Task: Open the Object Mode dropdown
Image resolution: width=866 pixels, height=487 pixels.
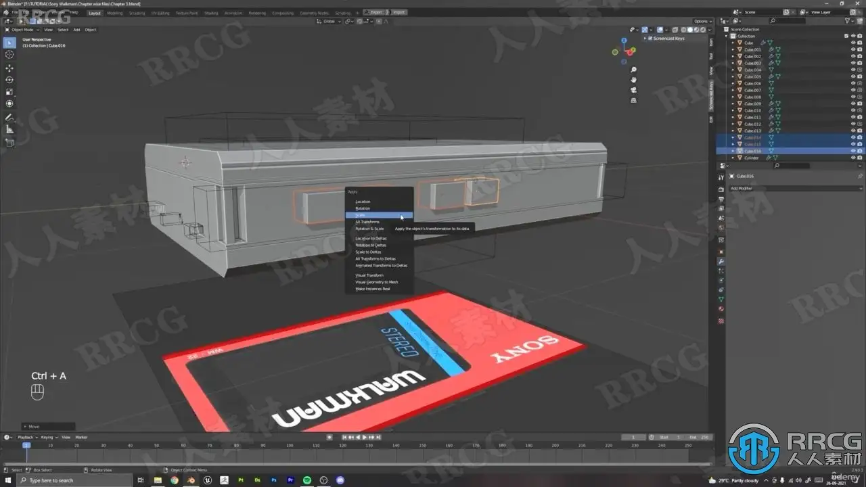Action: click(22, 30)
